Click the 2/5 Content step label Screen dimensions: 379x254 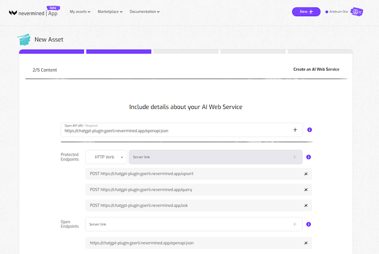45,70
